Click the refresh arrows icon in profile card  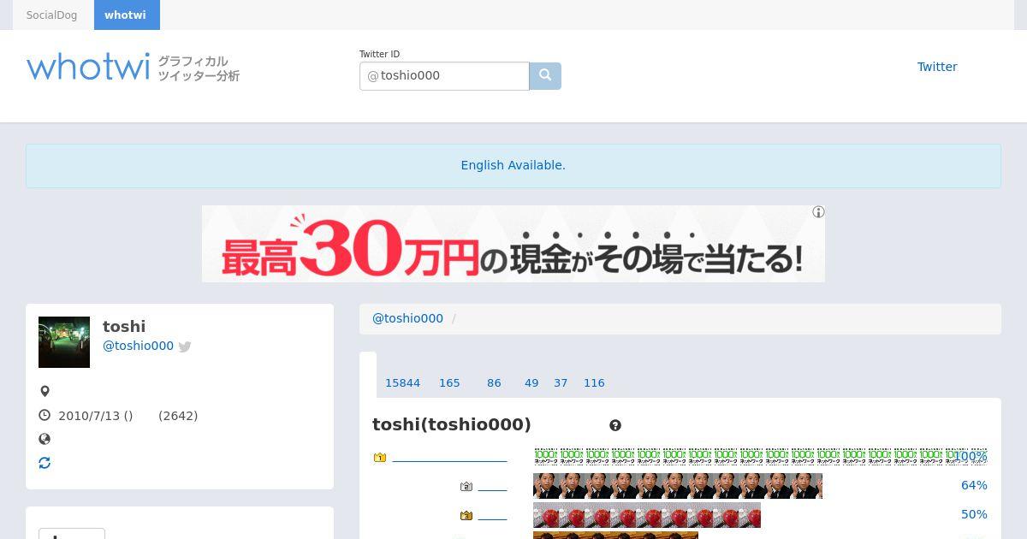click(x=45, y=463)
